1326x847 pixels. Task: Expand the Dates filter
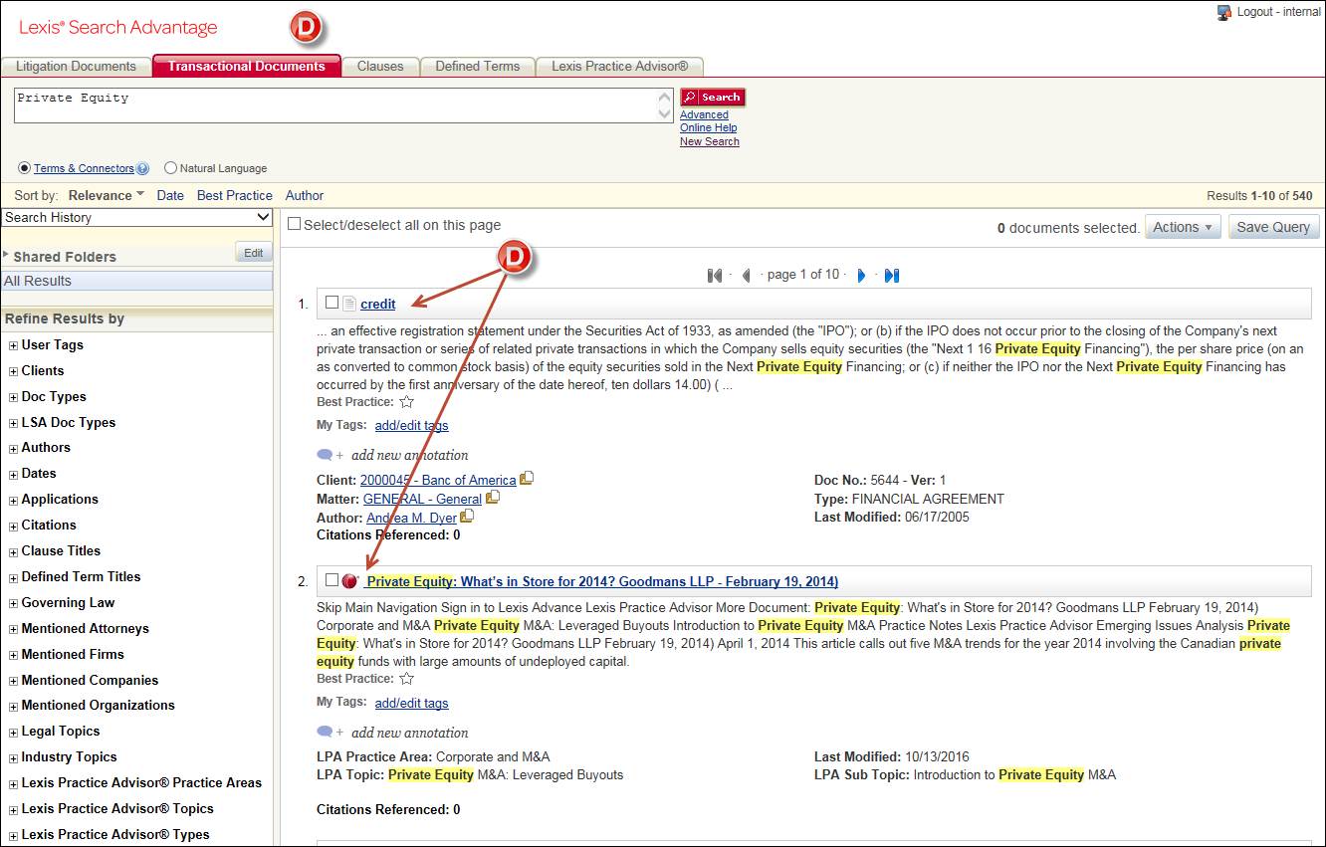pyautogui.click(x=13, y=474)
